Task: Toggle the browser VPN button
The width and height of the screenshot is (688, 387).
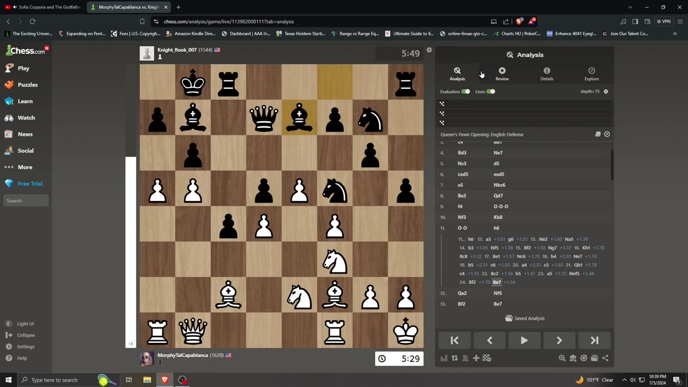Action: (x=664, y=21)
